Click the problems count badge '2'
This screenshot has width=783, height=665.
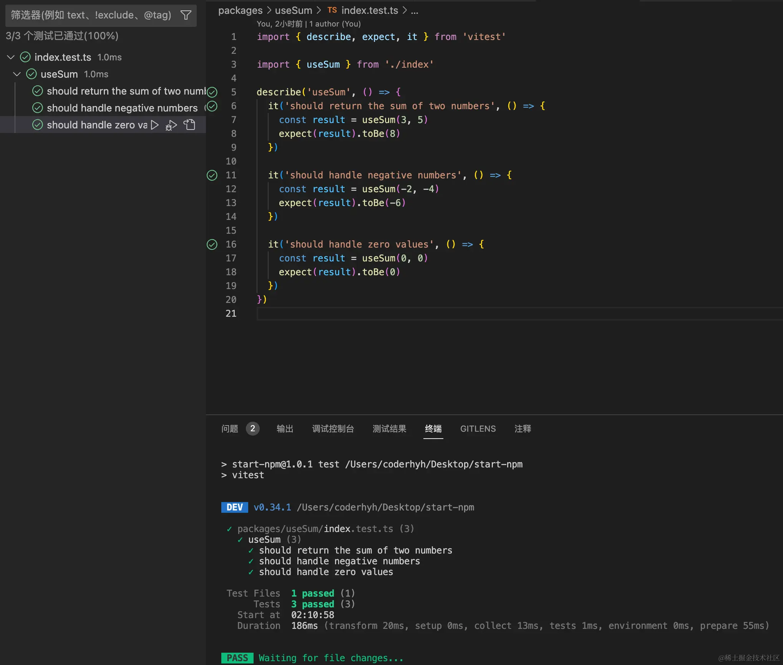point(253,429)
